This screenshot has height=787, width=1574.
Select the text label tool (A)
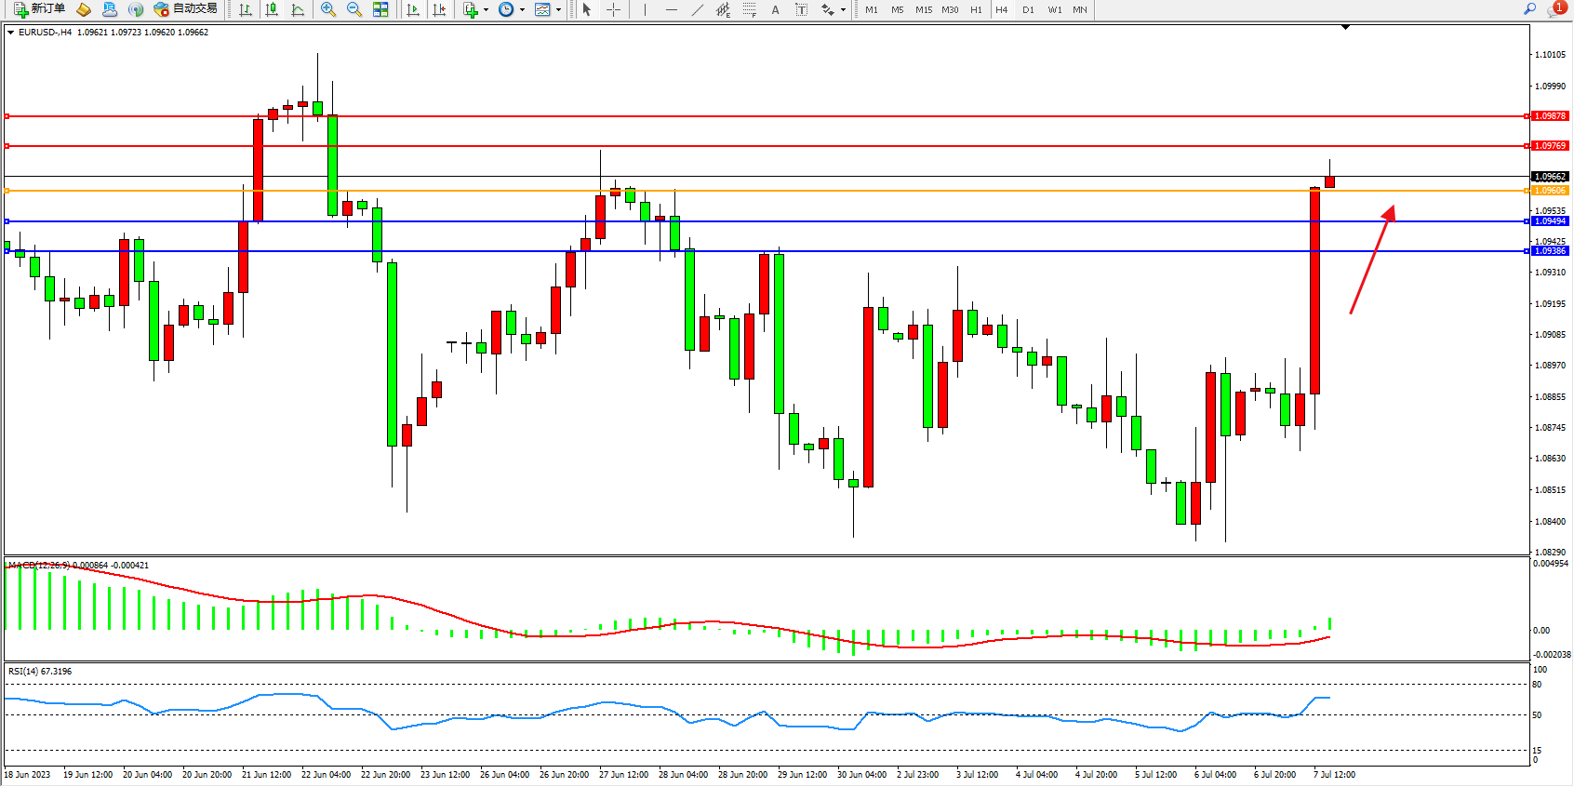[775, 9]
